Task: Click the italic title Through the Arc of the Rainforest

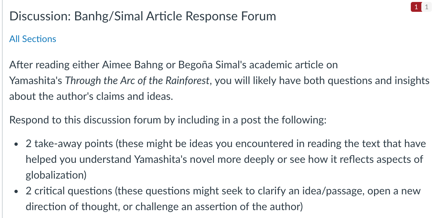Action: 137,81
